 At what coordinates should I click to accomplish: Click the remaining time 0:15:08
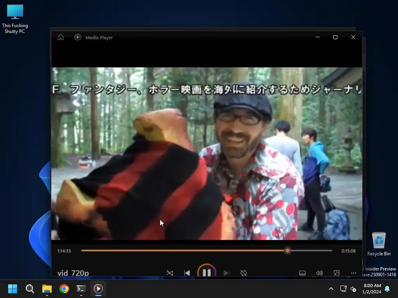click(349, 251)
